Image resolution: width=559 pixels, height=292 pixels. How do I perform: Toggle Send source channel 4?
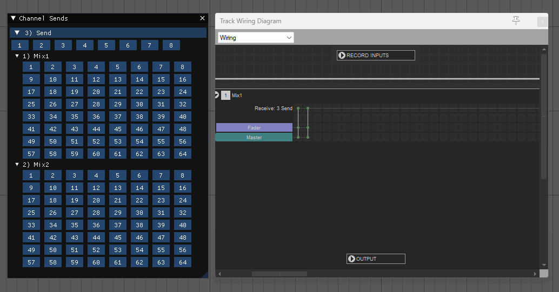tap(84, 45)
